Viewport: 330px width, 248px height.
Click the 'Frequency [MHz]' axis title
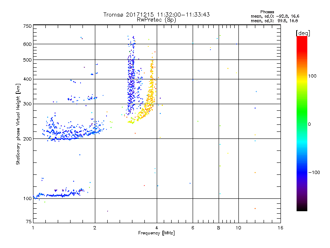click(x=156, y=233)
